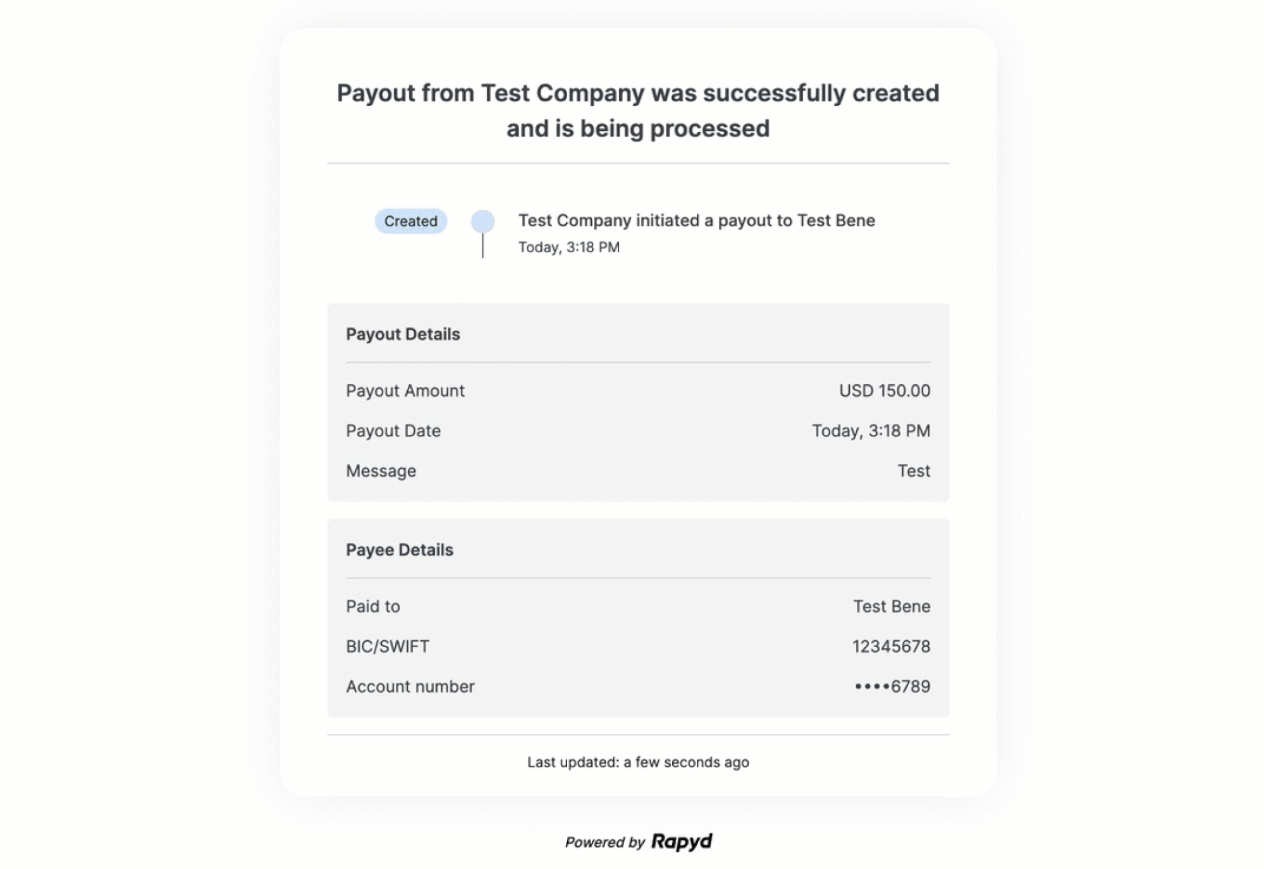Click the Paid to label
The height and width of the screenshot is (869, 1264).
(372, 607)
